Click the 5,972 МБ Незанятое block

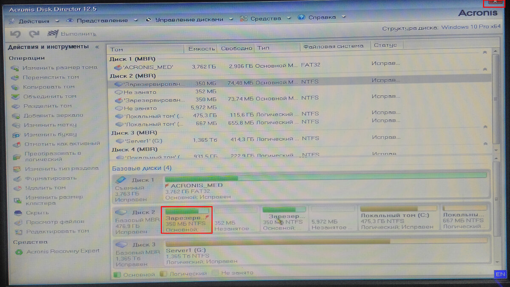click(333, 219)
